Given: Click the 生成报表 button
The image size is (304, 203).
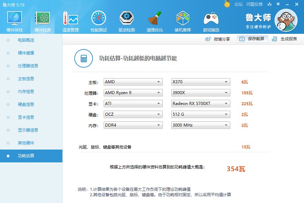Looking at the screenshot, I should 284,39.
